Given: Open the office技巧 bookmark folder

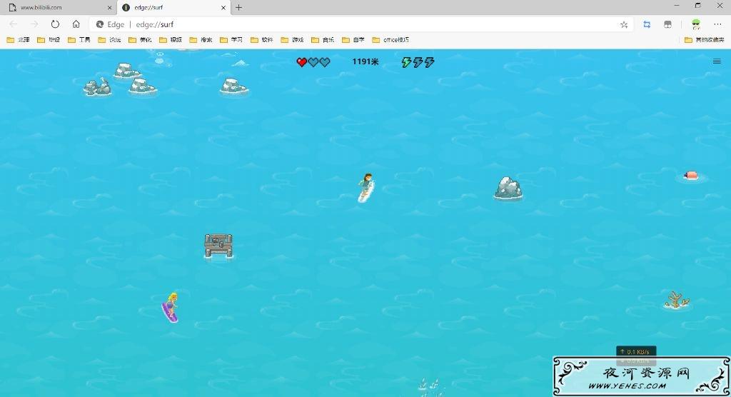Looking at the screenshot, I should point(390,40).
